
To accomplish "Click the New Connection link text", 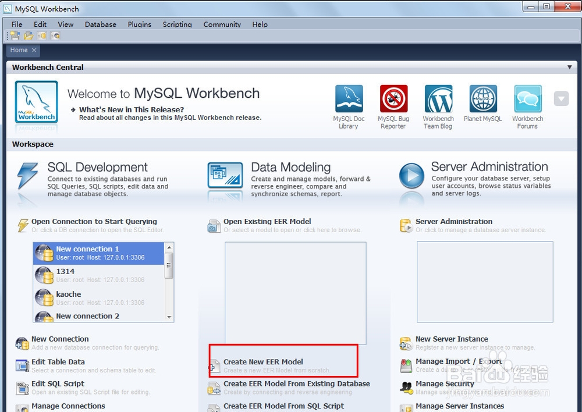I will point(60,339).
